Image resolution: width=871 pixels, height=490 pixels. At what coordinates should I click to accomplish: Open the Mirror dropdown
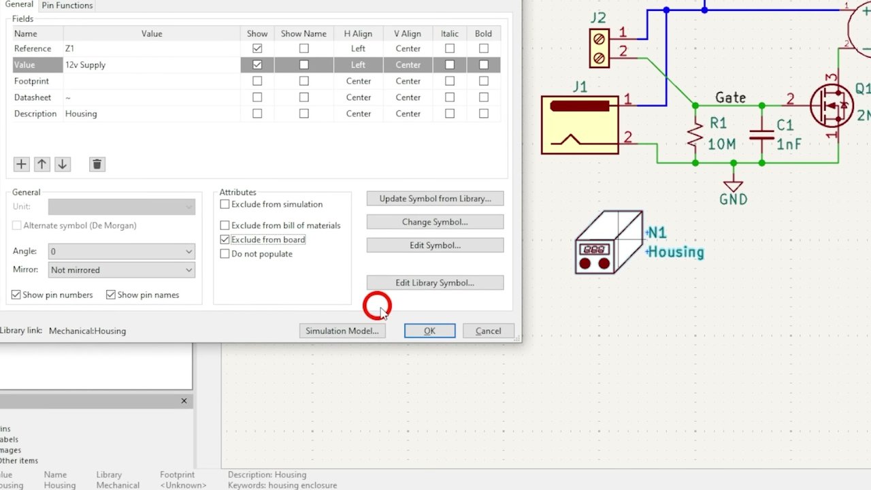[121, 270]
